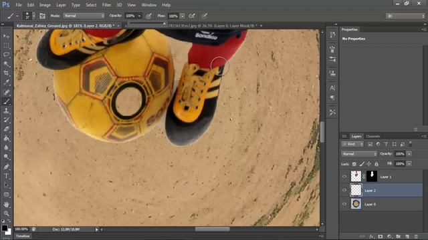Select the Rectangular Marquee tool
The height and width of the screenshot is (240, 428).
coord(6,45)
